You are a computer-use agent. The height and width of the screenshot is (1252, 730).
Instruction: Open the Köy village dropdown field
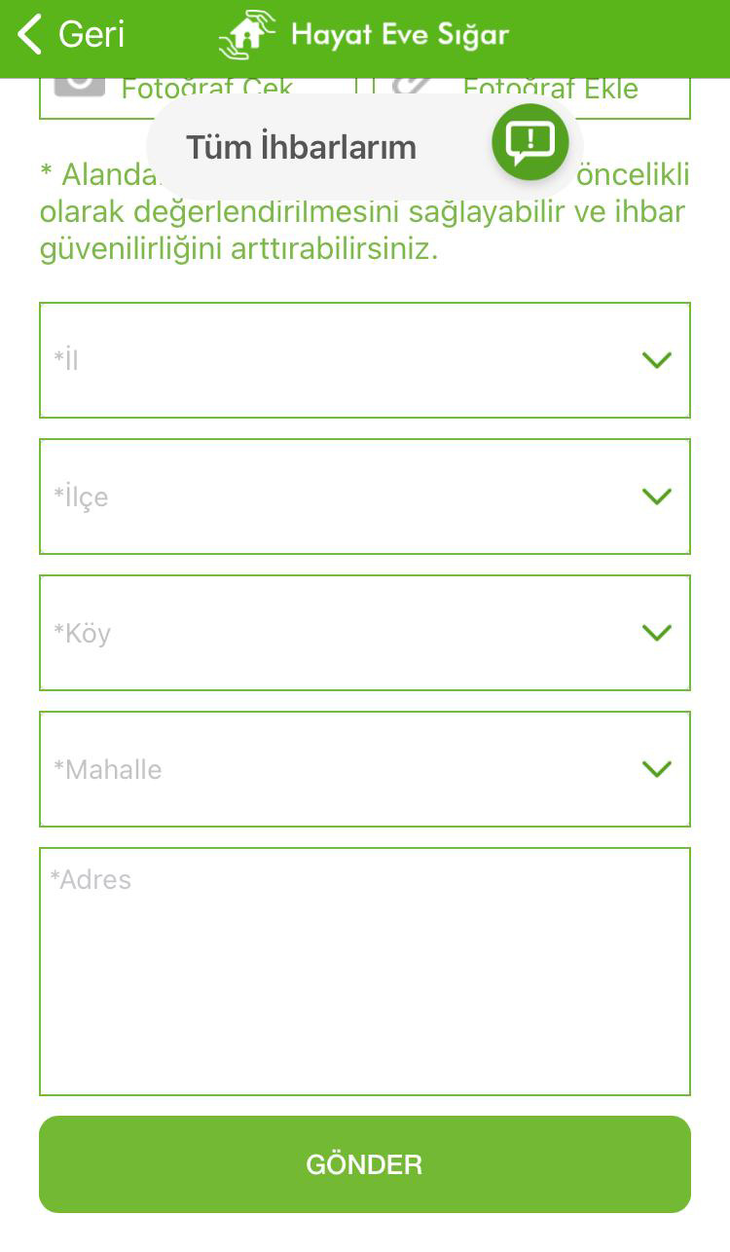point(331,633)
